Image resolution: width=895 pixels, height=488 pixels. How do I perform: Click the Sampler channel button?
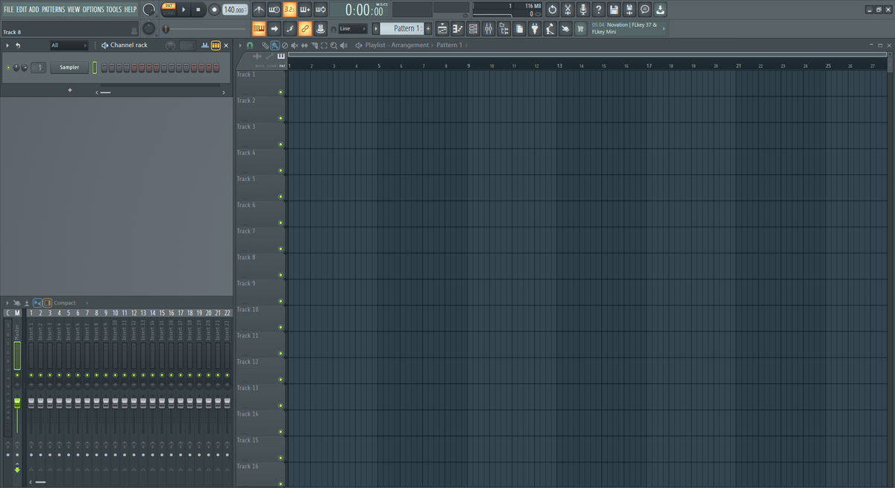[x=69, y=68]
